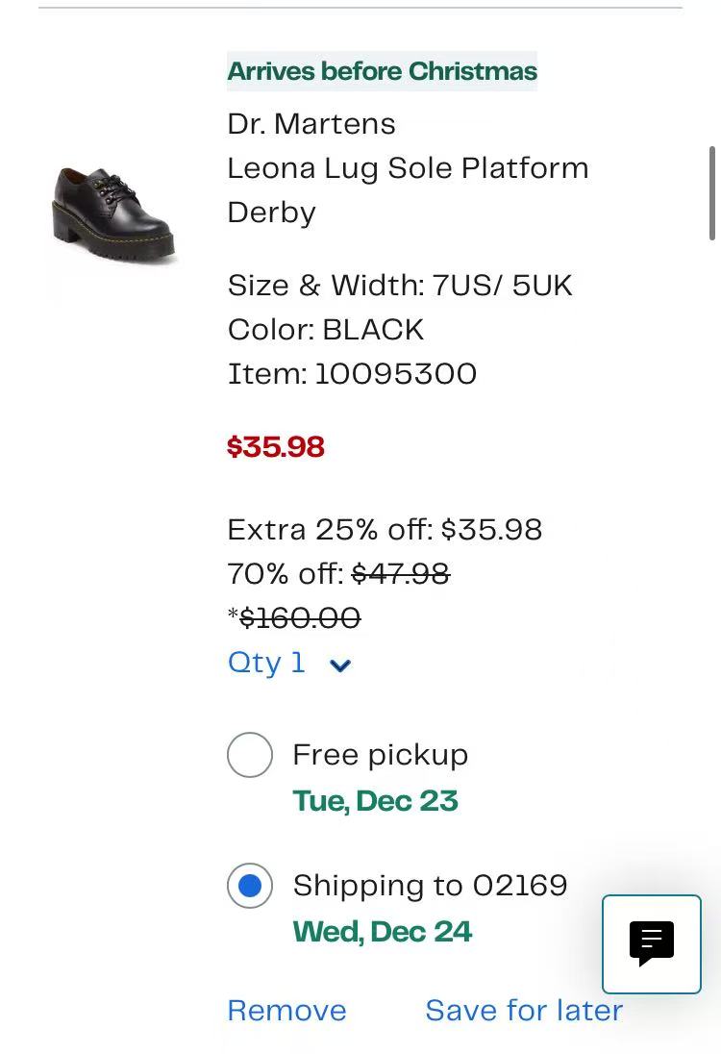Open the Leona Lug Sole Platform Derby title

pos(408,190)
